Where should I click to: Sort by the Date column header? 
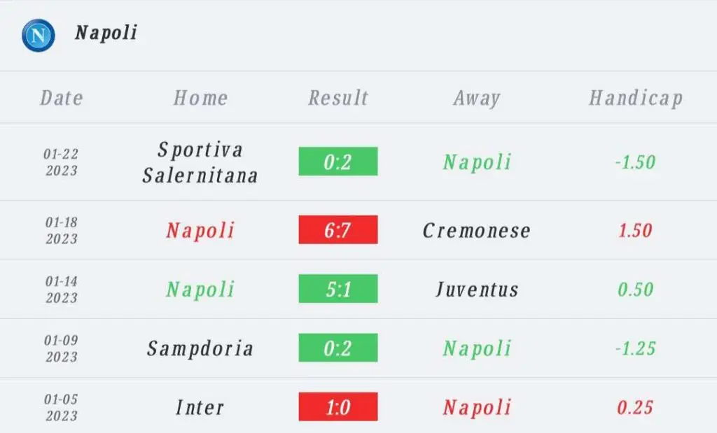click(62, 98)
